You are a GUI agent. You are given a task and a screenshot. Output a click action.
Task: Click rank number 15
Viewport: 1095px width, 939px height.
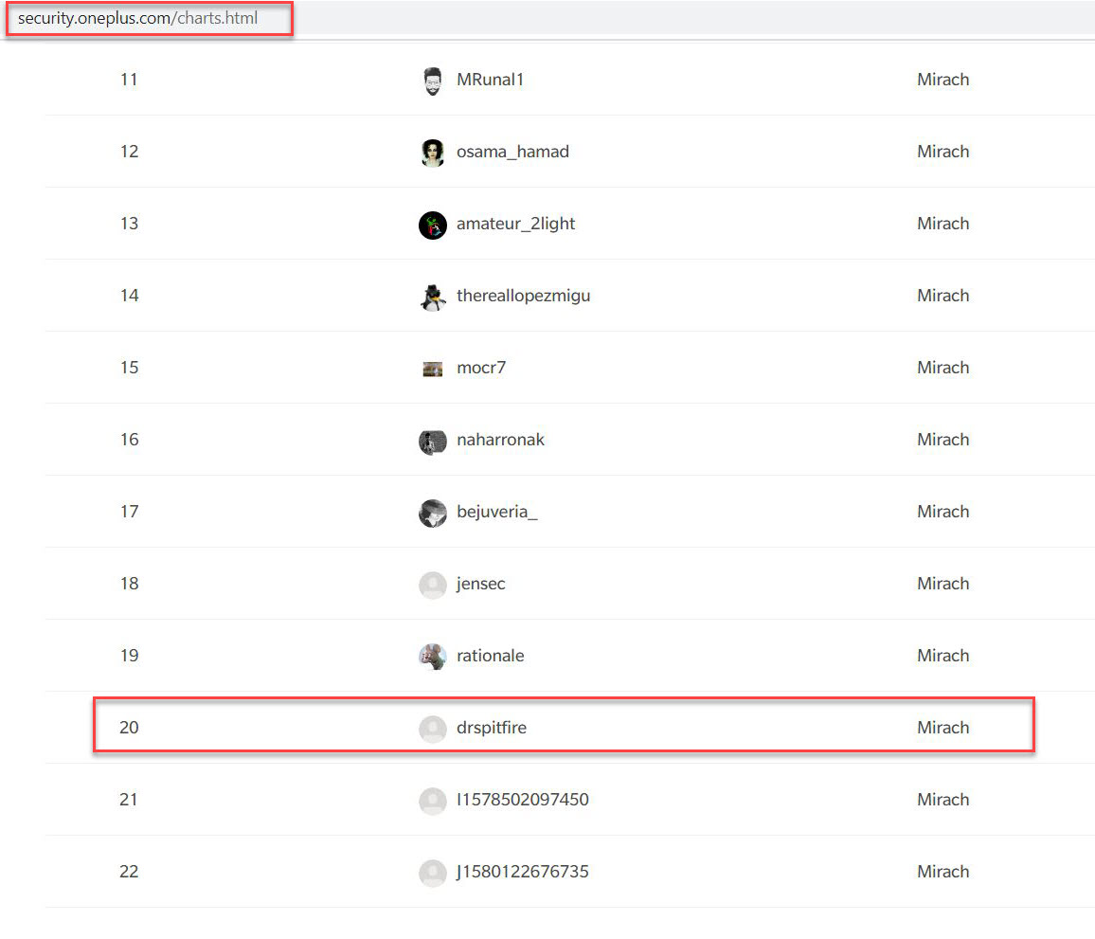(x=129, y=368)
